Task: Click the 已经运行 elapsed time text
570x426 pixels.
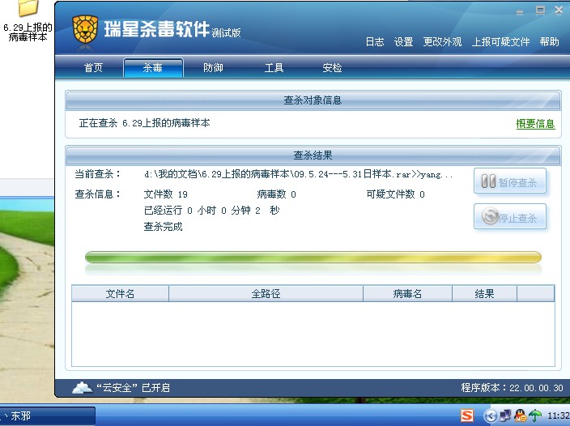Action: pos(211,211)
